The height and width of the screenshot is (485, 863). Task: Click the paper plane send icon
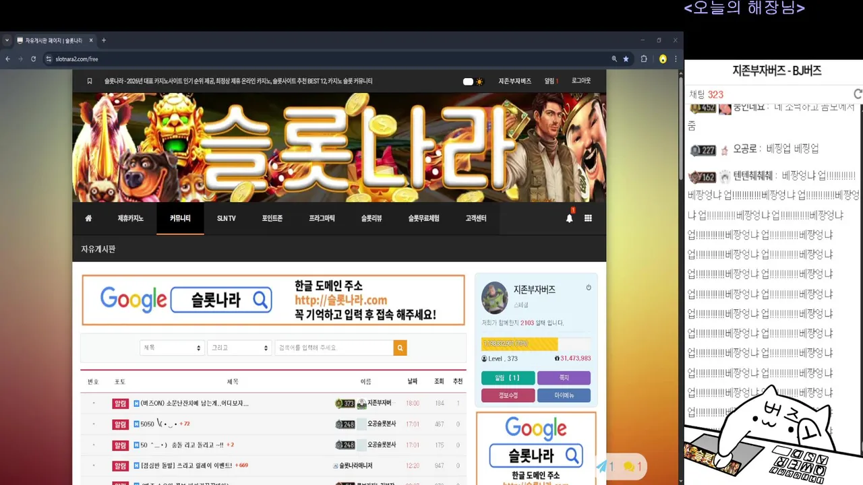coord(601,466)
